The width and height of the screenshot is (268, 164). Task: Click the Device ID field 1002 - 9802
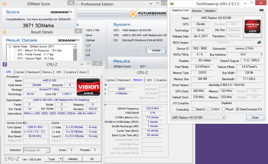(200, 48)
